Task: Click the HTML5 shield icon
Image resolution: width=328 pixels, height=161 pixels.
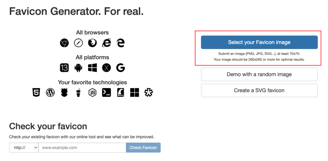Action: tap(36, 92)
